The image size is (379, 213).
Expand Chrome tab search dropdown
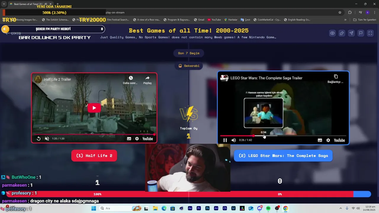pyautogui.click(x=4, y=4)
